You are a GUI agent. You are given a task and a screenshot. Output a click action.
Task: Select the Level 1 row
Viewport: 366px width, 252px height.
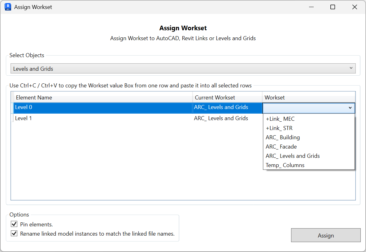pos(93,118)
